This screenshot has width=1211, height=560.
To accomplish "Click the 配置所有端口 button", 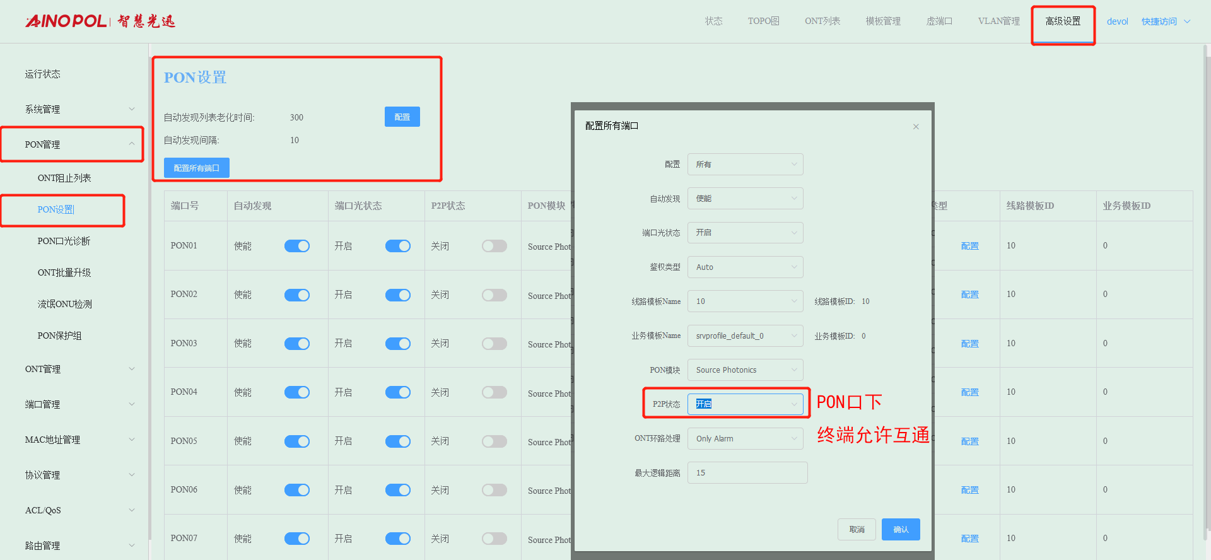I will coord(196,168).
